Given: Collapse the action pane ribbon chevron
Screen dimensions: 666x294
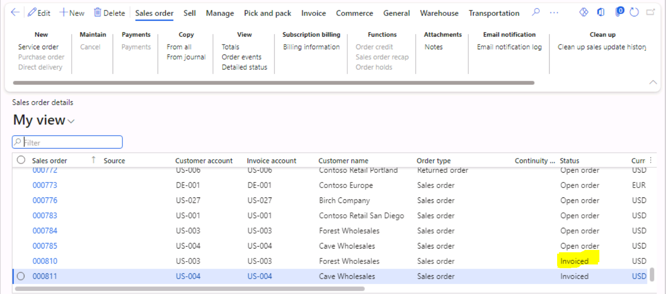Looking at the screenshot, I should coord(653,82).
